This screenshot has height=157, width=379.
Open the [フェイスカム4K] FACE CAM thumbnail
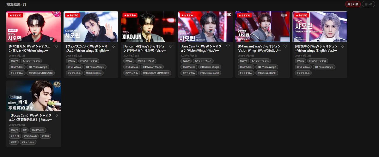(x=91, y=27)
